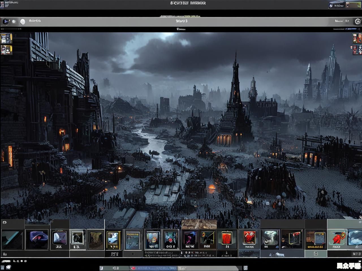Viewport: 362px width, 271px height.
Task: Click the small icon under the yellow-labeled card
Action: coord(316,254)
